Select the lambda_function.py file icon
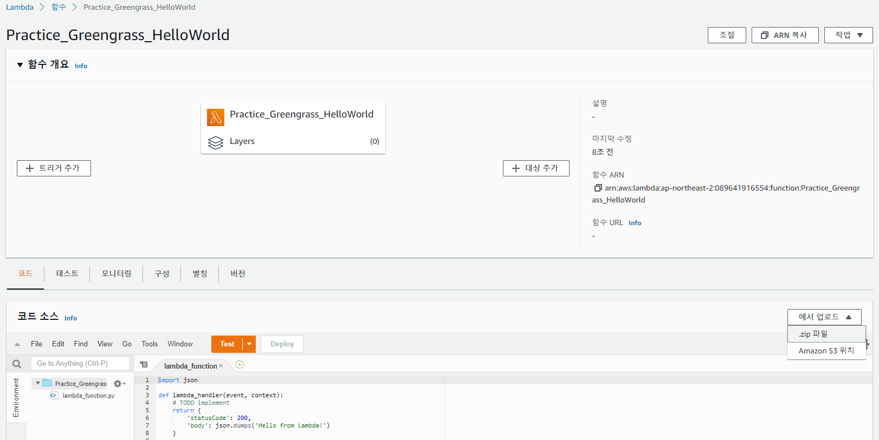Viewport: 879px width, 440px height. tap(54, 396)
